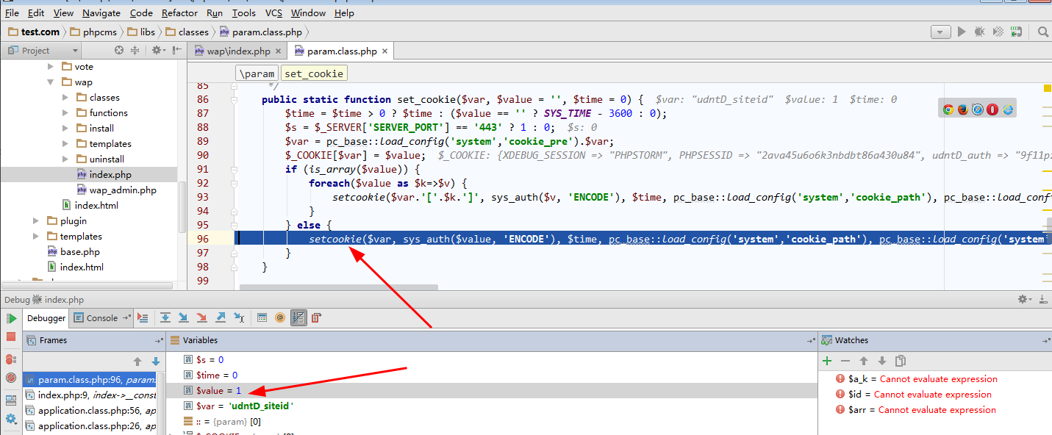Toggle inline variable values view
The image size is (1052, 435).
[298, 317]
